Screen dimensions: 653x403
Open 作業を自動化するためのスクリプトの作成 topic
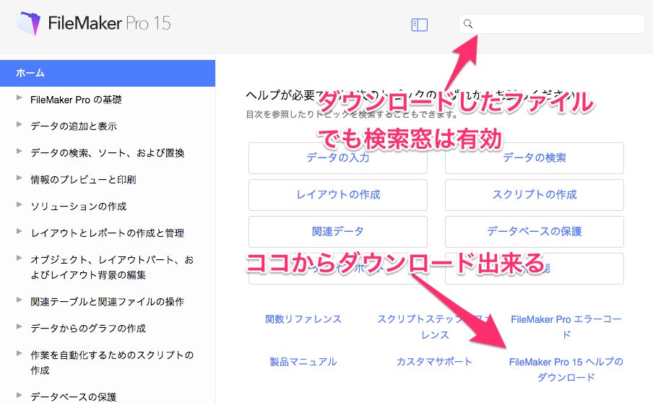(x=112, y=363)
